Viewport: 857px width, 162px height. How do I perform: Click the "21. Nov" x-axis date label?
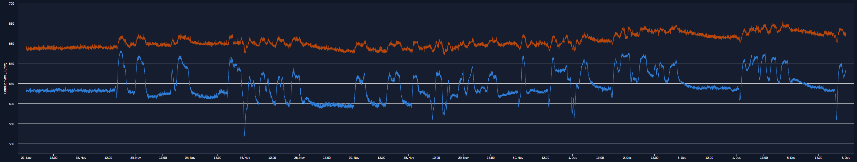26,158
